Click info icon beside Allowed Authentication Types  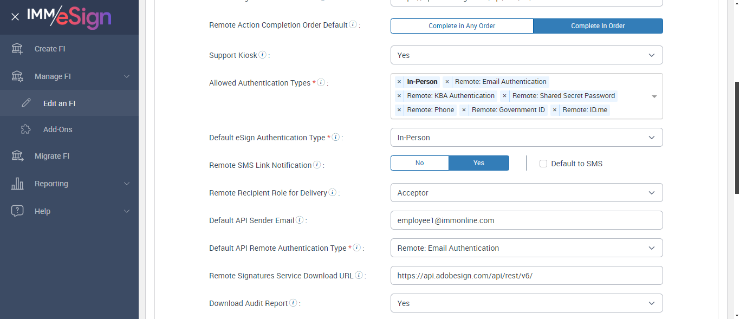pos(321,83)
